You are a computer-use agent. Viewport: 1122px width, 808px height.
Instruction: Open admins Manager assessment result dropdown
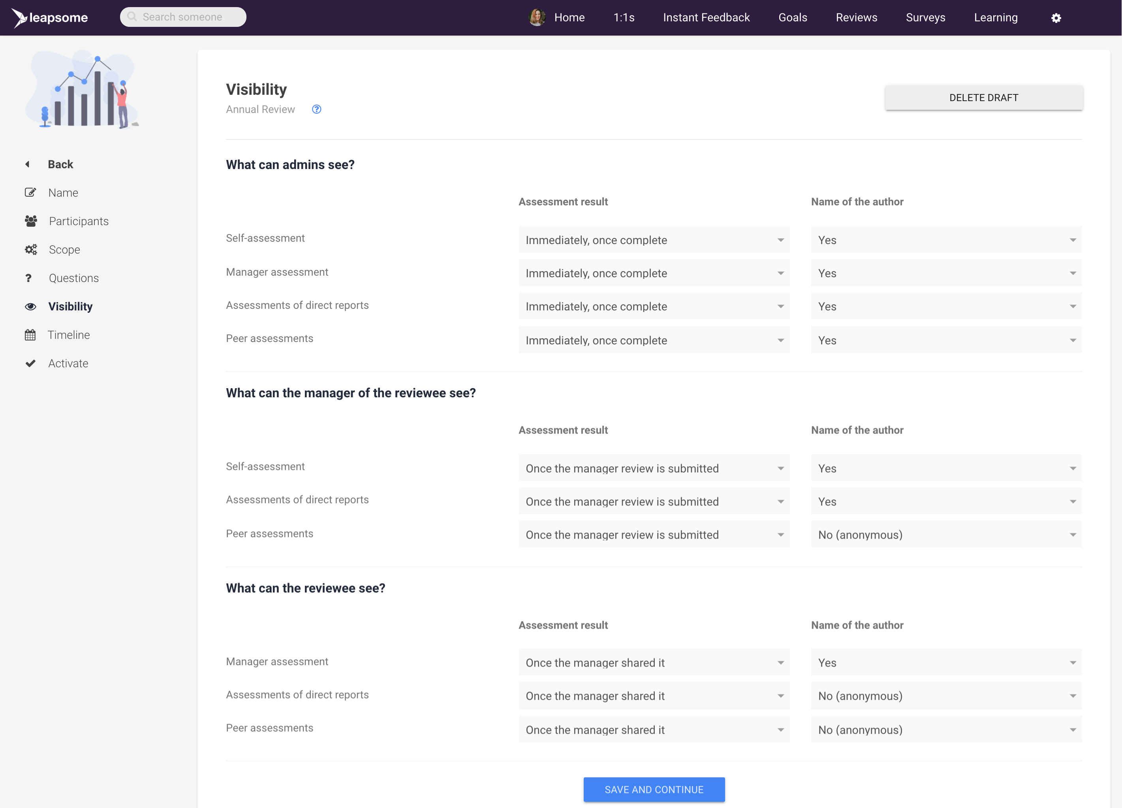654,272
